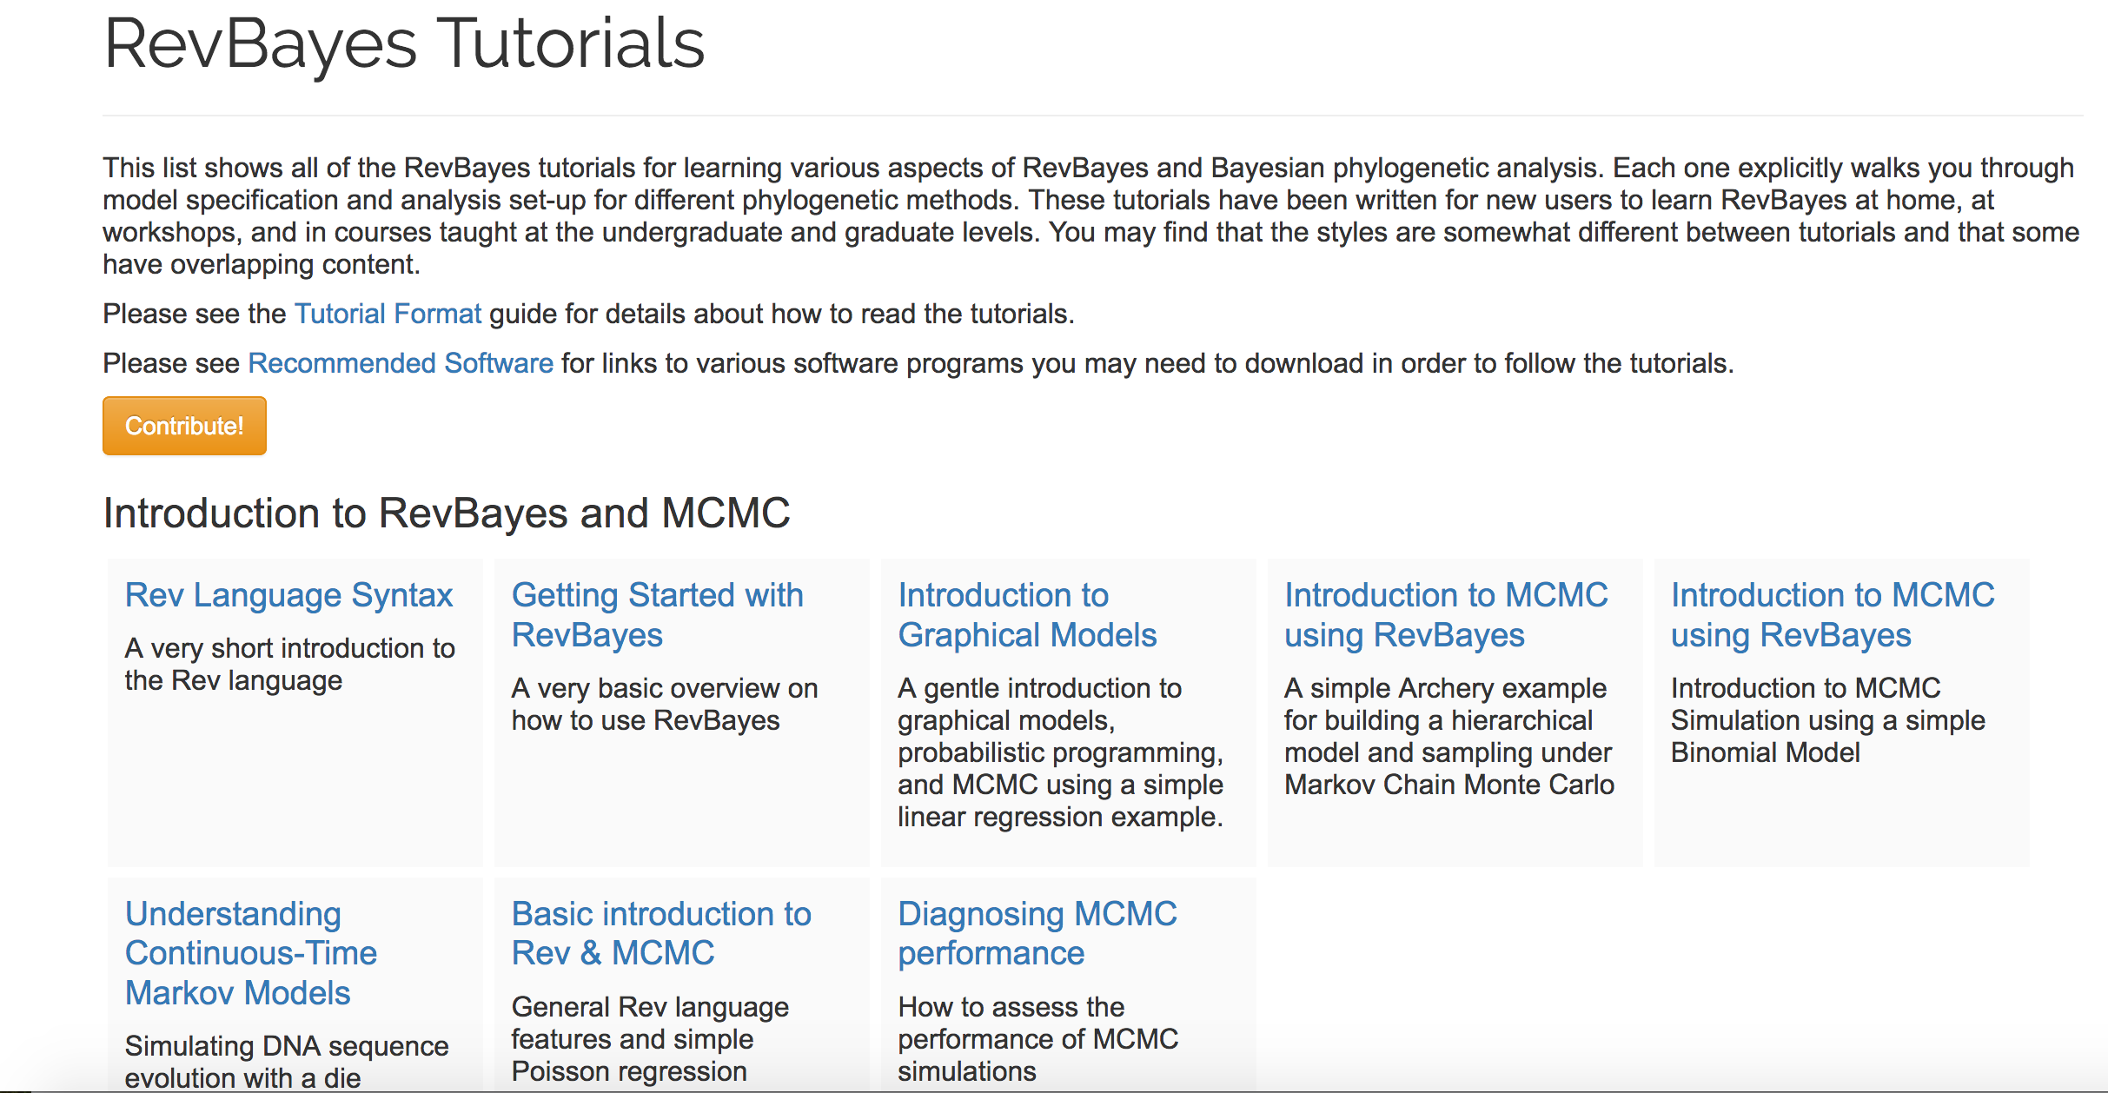
Task: Click the 'Simulating DNA sequence evolution' description
Action: tap(286, 1061)
